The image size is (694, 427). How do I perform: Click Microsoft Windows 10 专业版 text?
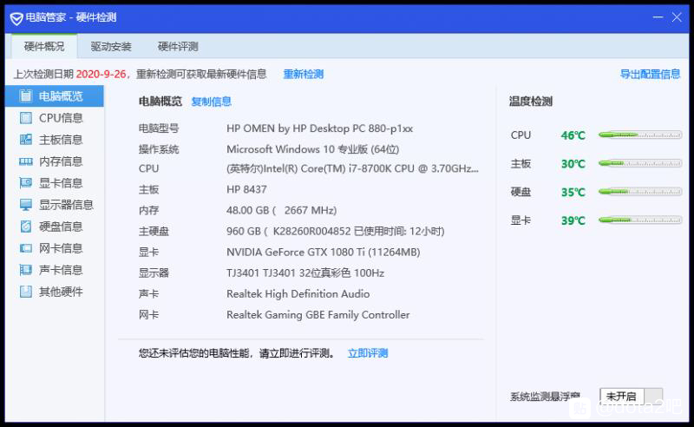[312, 149]
